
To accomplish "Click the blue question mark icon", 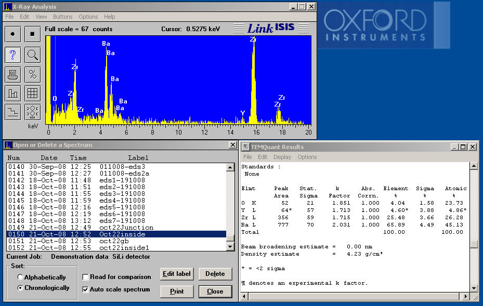I will pos(12,55).
